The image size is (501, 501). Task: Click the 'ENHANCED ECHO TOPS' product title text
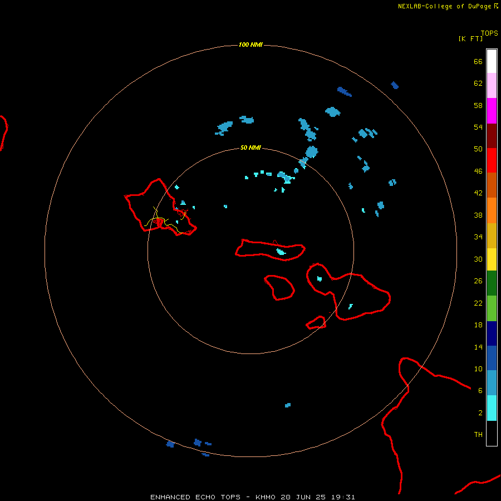pyautogui.click(x=195, y=497)
